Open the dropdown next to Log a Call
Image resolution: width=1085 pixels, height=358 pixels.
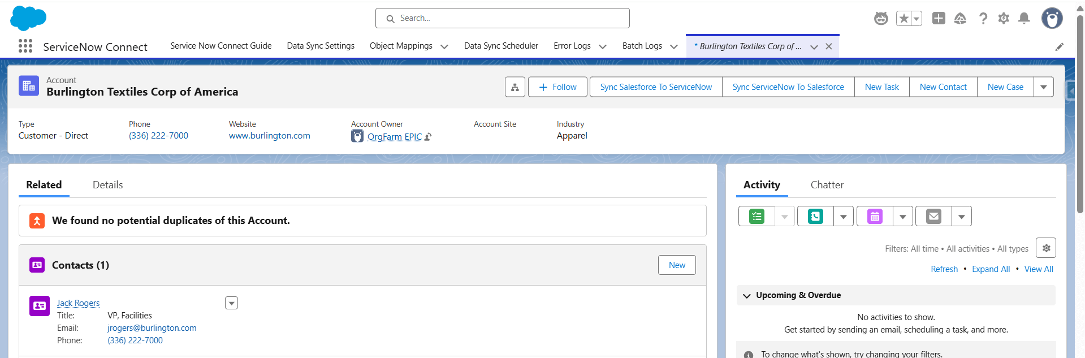pyautogui.click(x=844, y=216)
